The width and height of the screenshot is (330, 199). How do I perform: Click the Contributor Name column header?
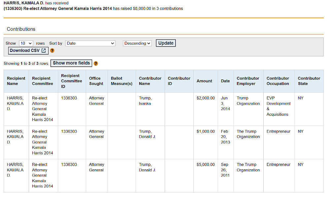click(150, 81)
